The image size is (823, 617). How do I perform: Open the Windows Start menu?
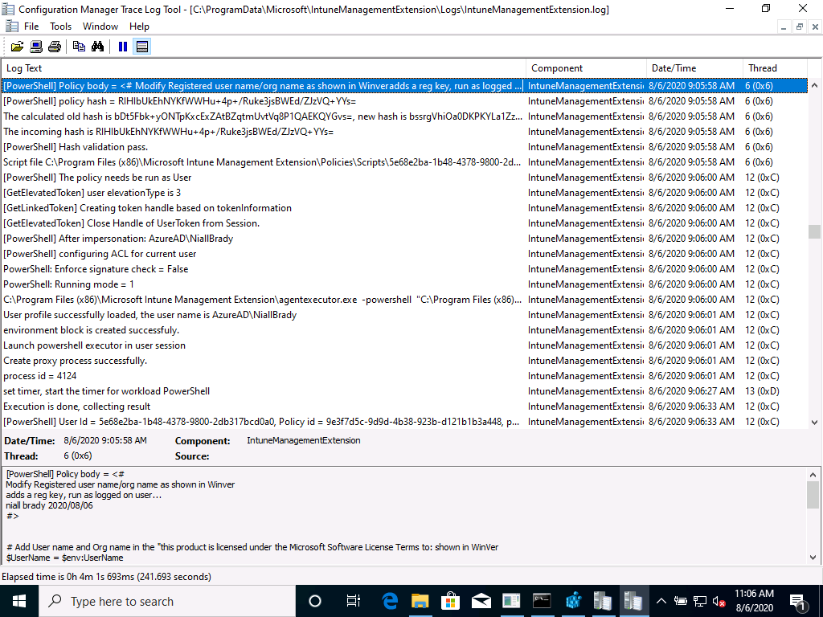coord(19,601)
